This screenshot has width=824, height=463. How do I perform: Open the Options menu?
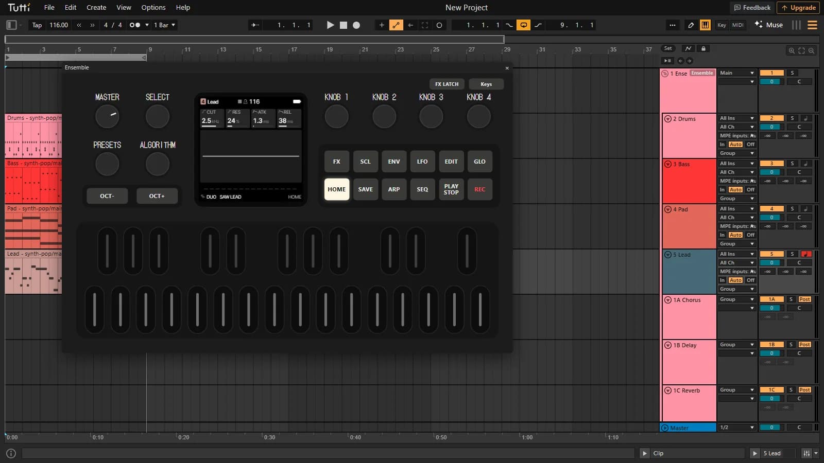tap(153, 7)
